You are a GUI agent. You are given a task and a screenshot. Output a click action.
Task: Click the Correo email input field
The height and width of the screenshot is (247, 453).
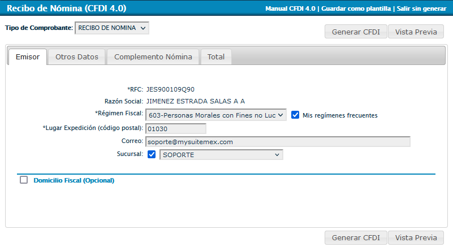coord(277,142)
